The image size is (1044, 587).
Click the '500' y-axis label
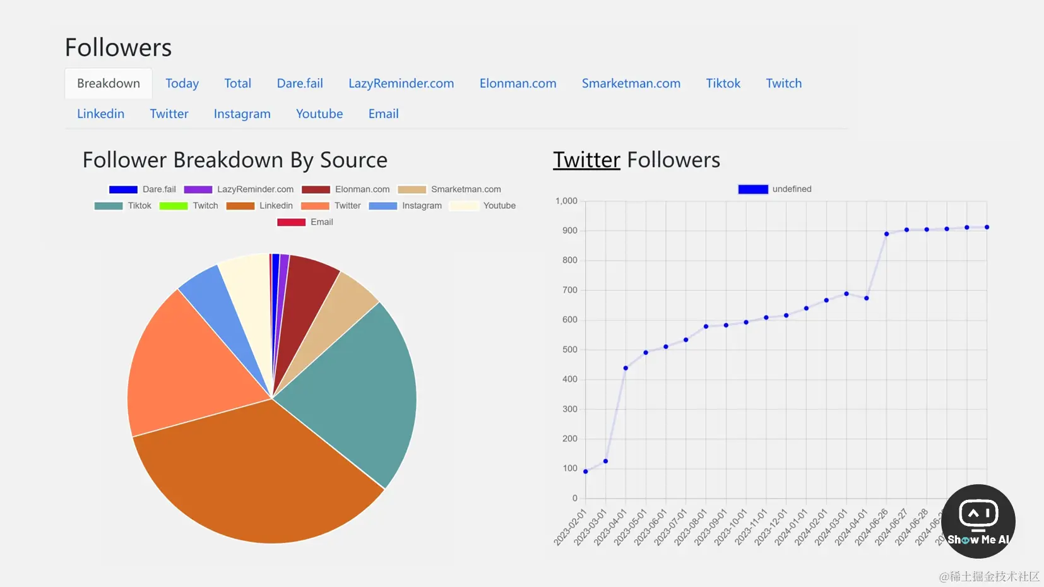tap(570, 349)
